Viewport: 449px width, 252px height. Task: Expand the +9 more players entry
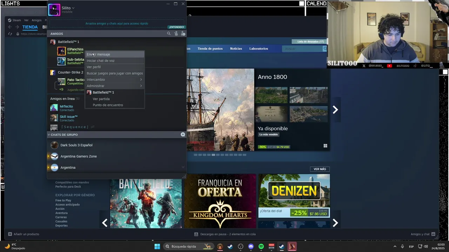61,90
